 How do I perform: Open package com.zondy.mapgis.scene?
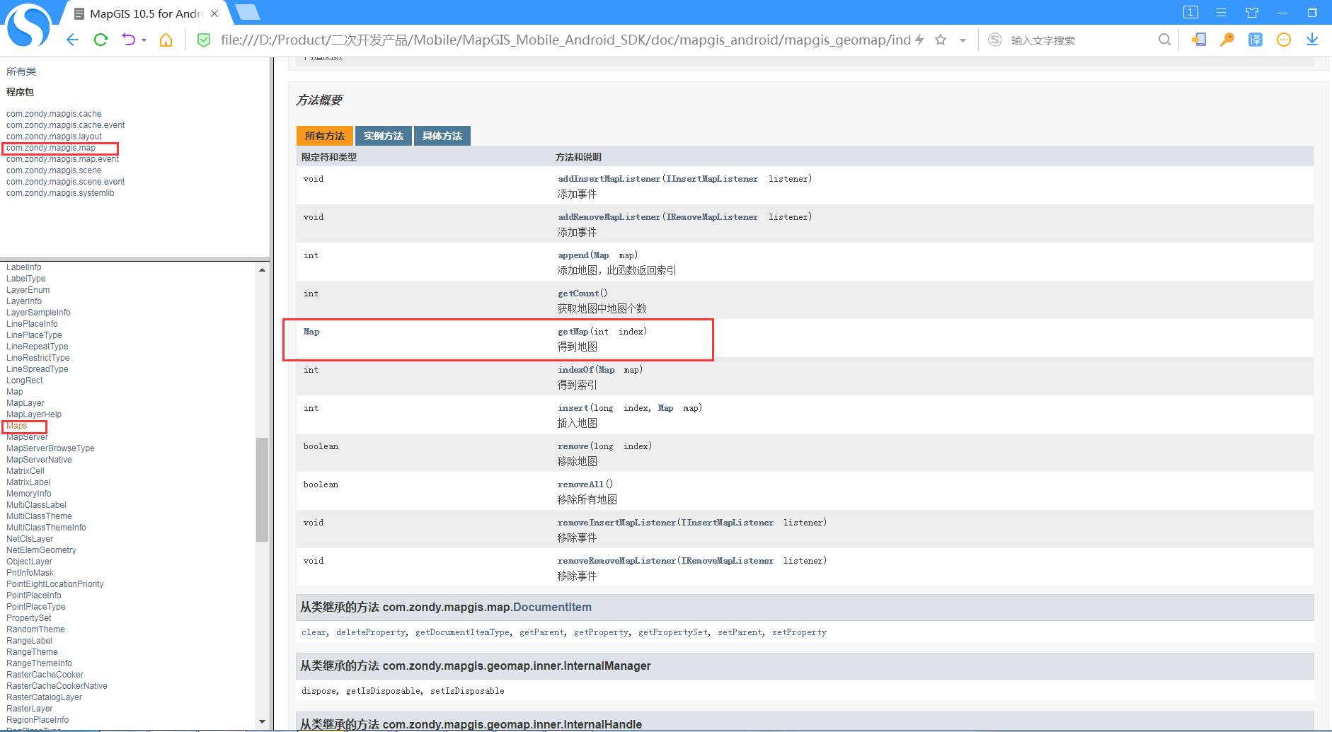54,170
